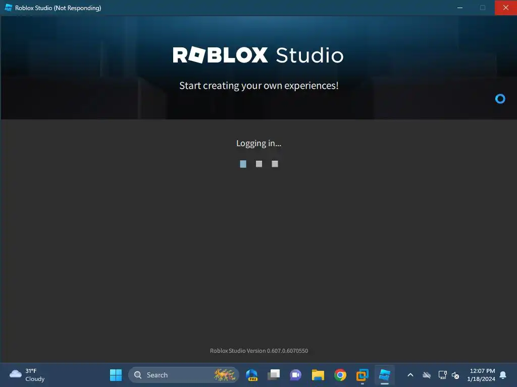This screenshot has width=517, height=387.
Task: Close the not-responding Roblox Studio window
Action: tap(506, 8)
